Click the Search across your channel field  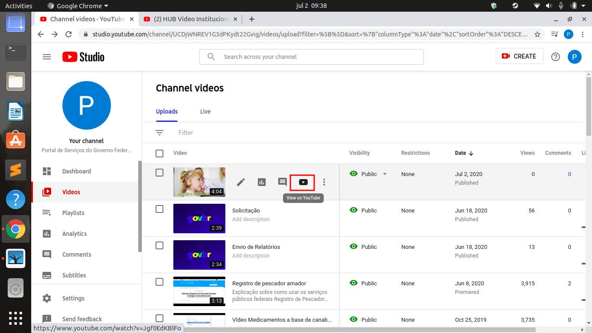tap(311, 57)
